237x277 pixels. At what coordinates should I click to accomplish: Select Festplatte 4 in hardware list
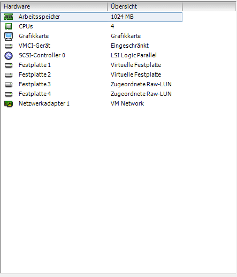coord(35,94)
